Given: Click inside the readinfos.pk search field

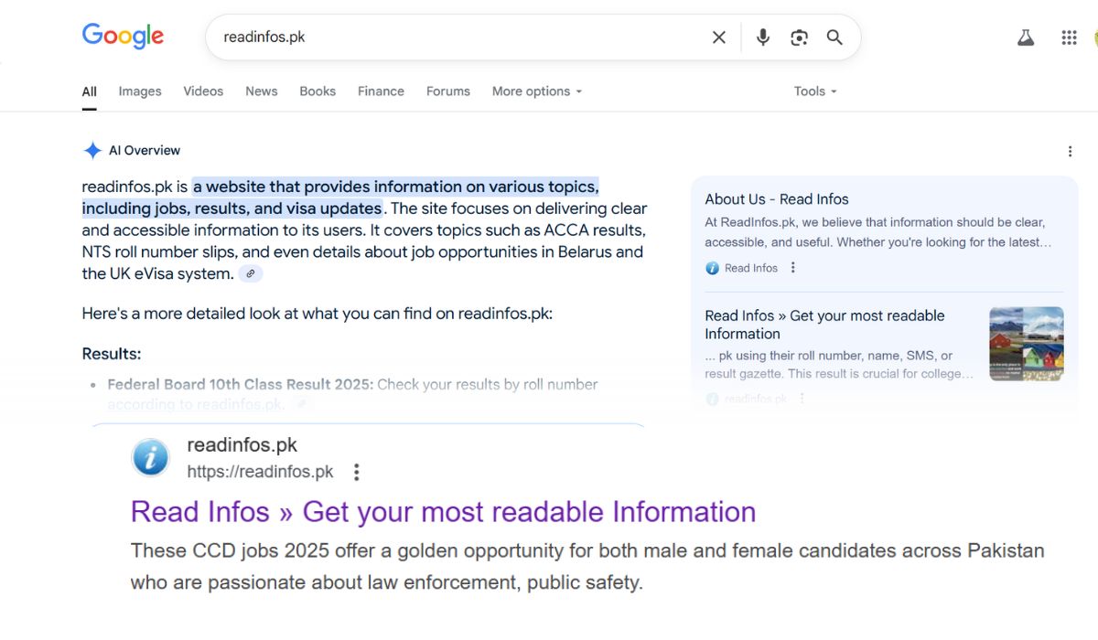Looking at the screenshot, I should 457,37.
